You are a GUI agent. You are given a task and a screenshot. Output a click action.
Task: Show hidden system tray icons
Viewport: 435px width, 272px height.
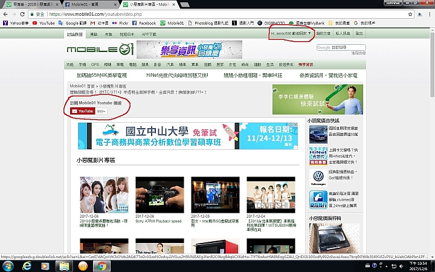[x=387, y=266]
